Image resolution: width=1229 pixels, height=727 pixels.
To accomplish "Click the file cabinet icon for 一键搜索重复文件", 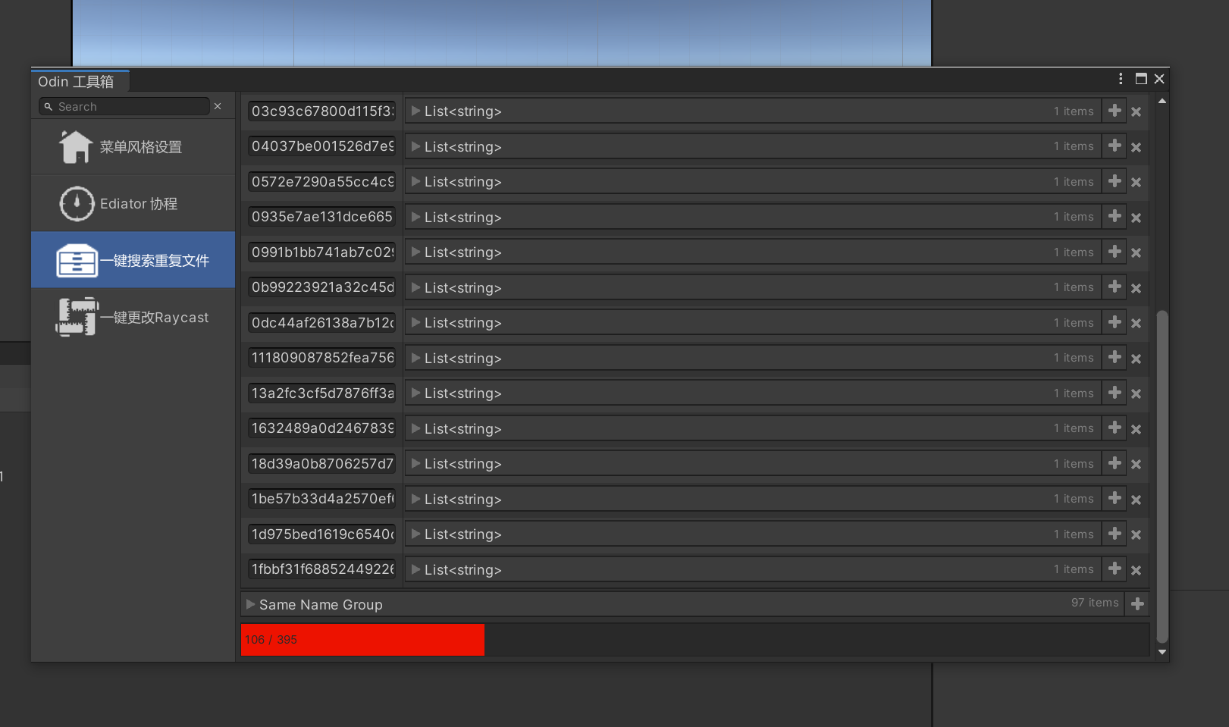I will [77, 261].
